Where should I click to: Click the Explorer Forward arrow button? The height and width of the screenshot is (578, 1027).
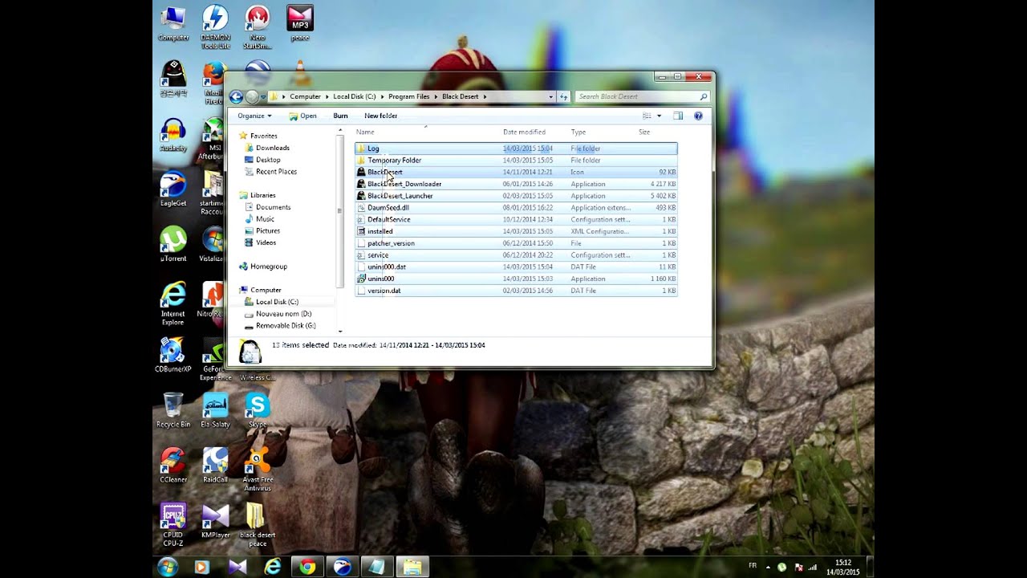coord(252,96)
